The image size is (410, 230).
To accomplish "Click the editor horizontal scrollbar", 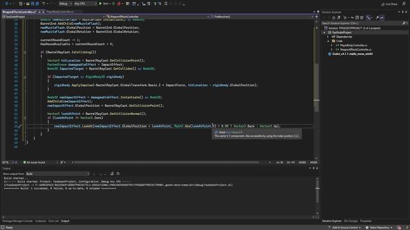I will 167,162.
